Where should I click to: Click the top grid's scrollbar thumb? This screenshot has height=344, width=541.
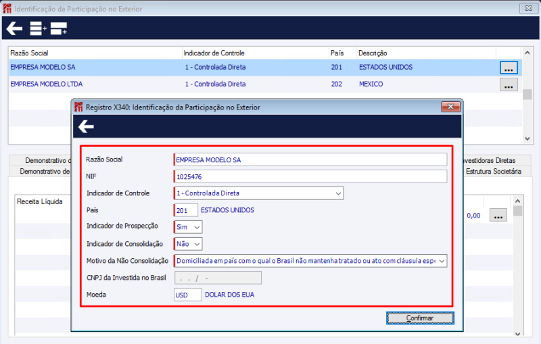click(527, 94)
